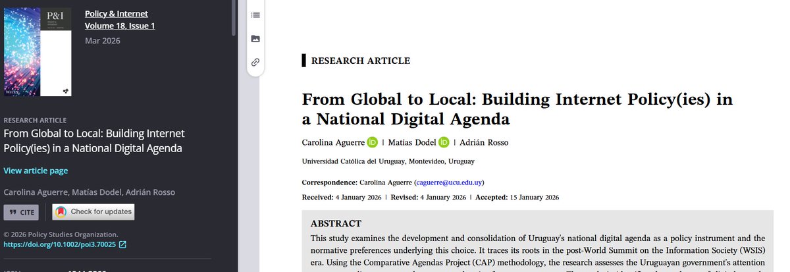Open Matias Dodel's ORCID icon
The width and height of the screenshot is (790, 272).
coord(444,142)
